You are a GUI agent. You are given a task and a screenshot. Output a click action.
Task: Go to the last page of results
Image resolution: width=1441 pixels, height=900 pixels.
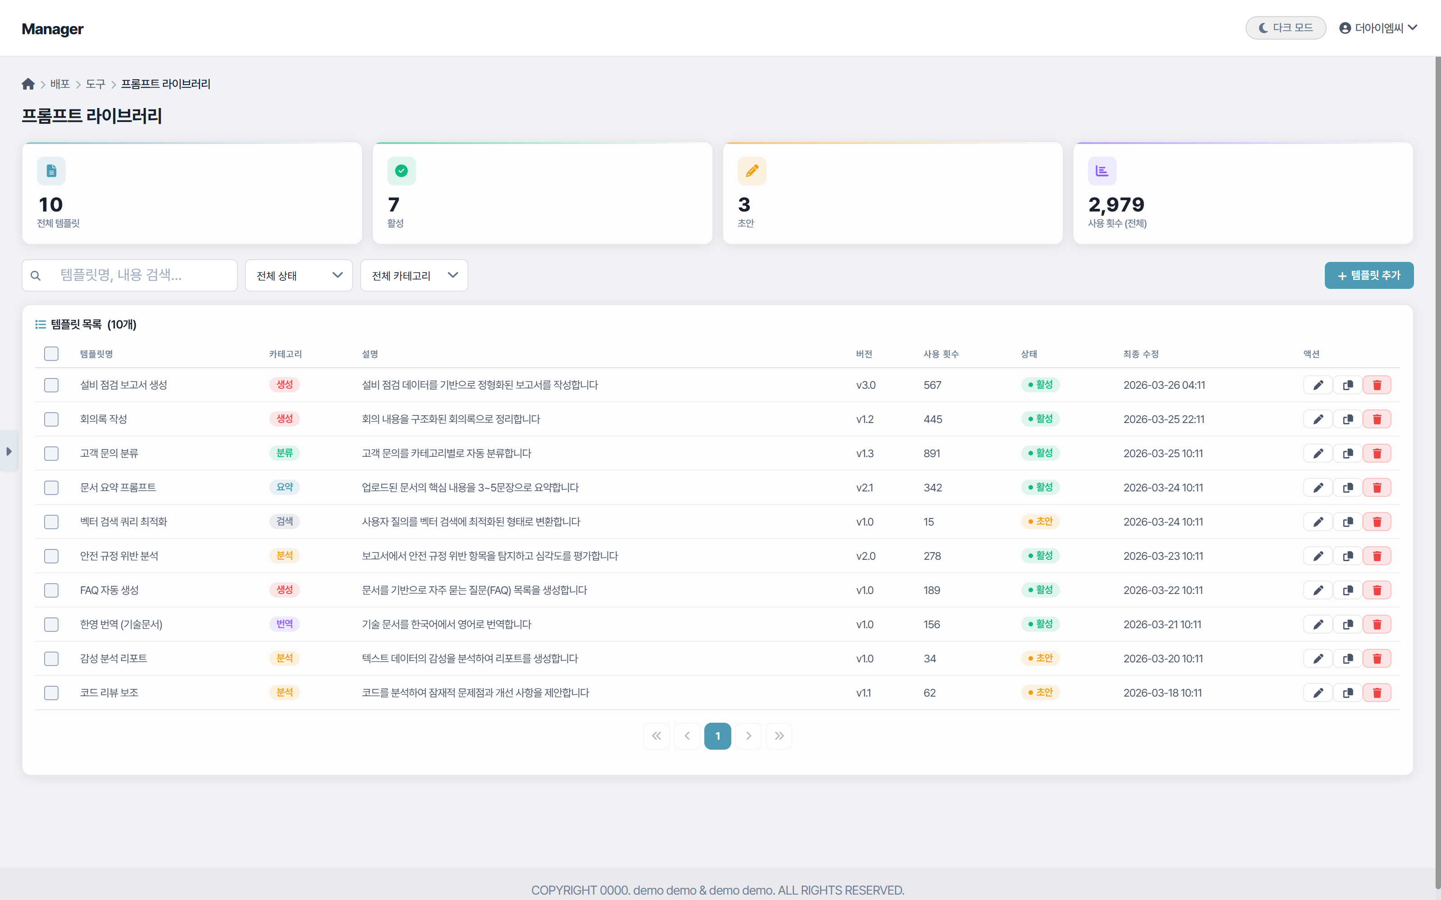(779, 736)
